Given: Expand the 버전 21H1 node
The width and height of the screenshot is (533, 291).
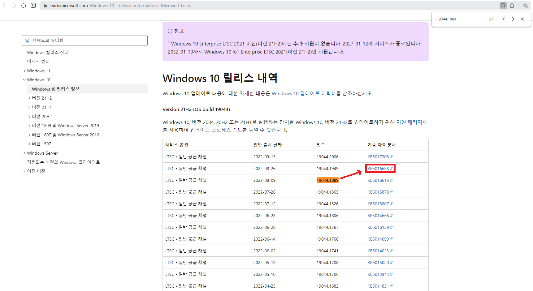Looking at the screenshot, I should (x=29, y=107).
